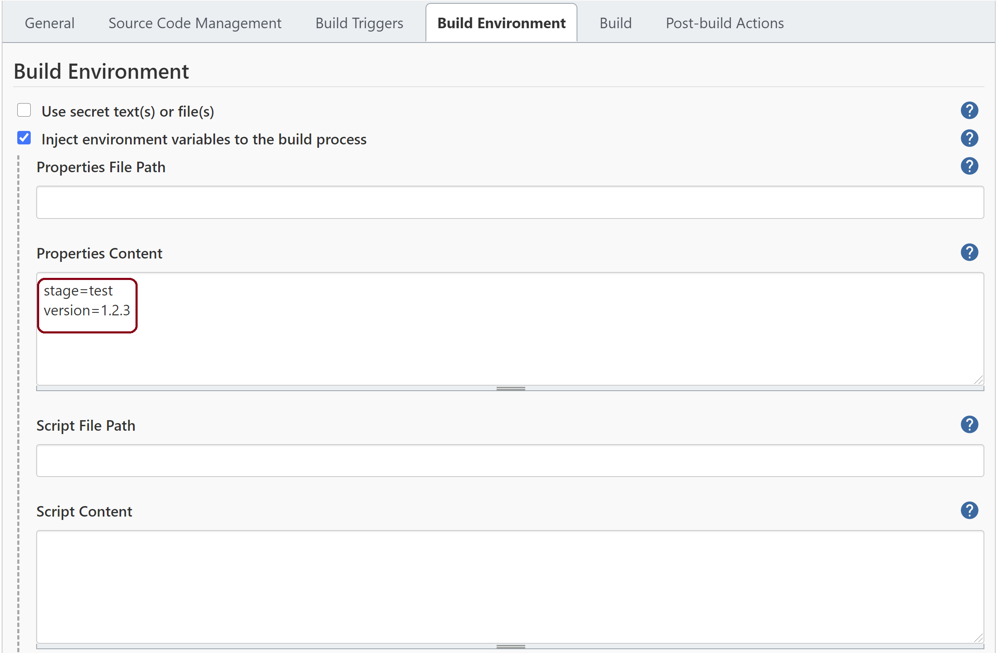Click the 'stage=test' line in Properties Content
The width and height of the screenshot is (997, 653).
(x=78, y=291)
